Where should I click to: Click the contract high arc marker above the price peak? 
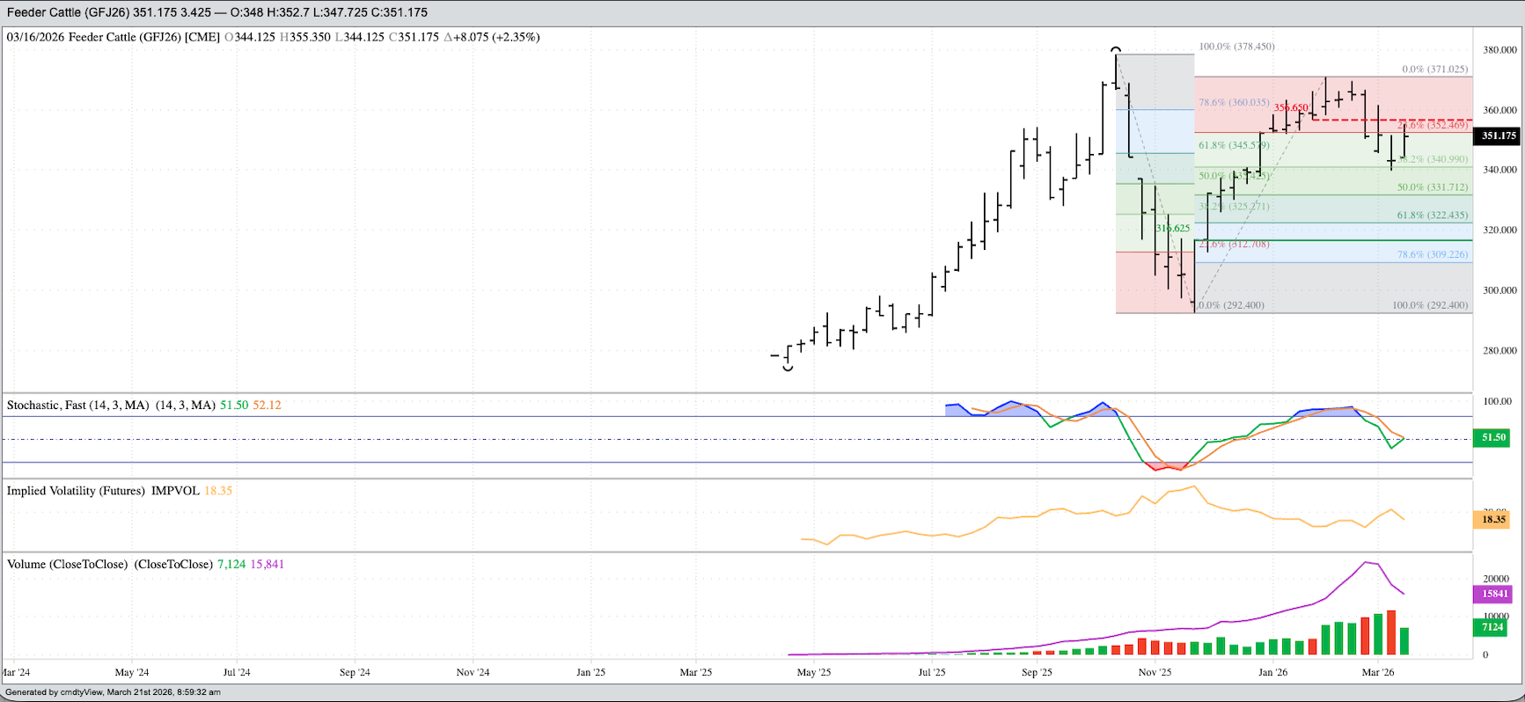1116,50
